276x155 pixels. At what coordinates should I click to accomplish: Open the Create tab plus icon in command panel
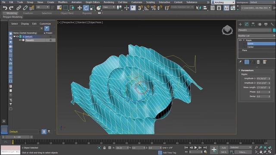click(240, 25)
